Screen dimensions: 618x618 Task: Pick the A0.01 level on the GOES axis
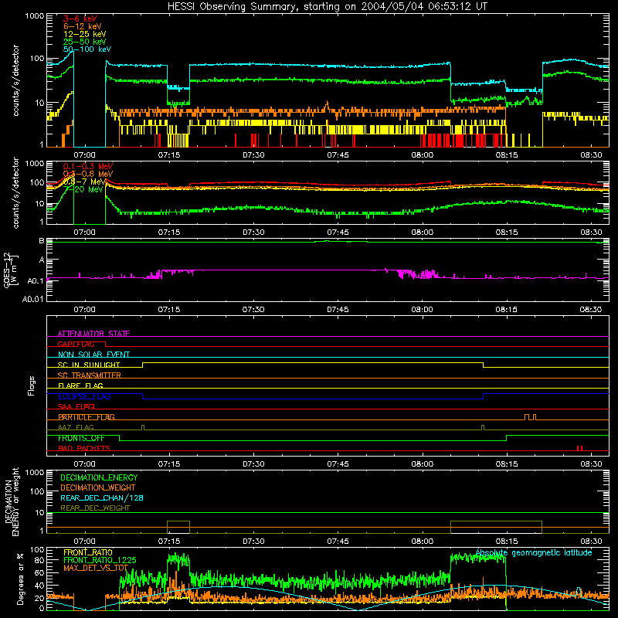point(33,299)
